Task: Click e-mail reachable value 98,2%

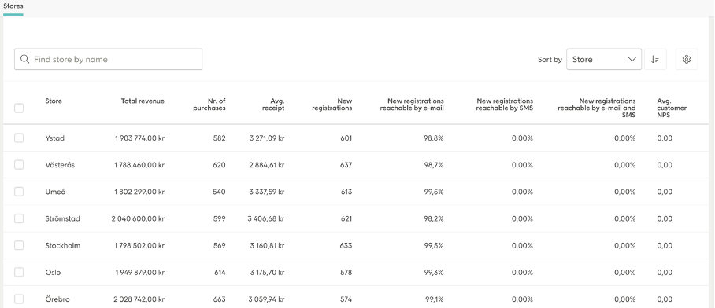Action: 434,218
